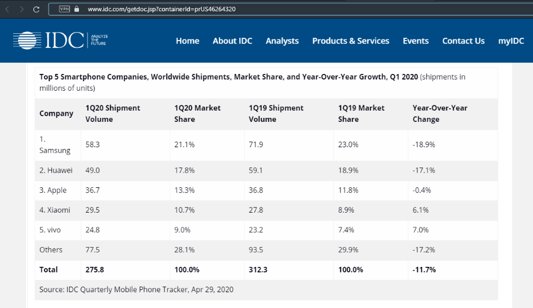The height and width of the screenshot is (308, 533).
Task: Click the Total shipment value 275.8
Action: 95,270
